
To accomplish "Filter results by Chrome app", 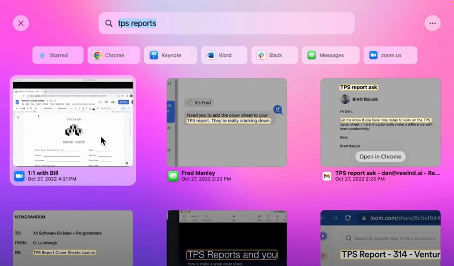I will pos(114,55).
